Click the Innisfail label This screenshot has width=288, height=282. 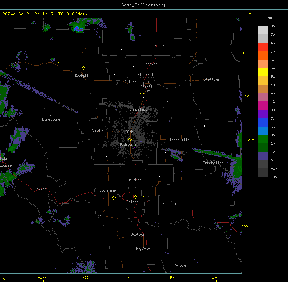point(139,109)
